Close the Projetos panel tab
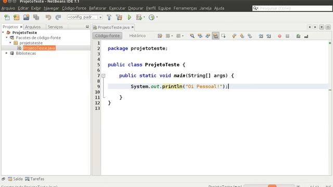Image resolution: width=333 pixels, height=187 pixels. (x=21, y=27)
